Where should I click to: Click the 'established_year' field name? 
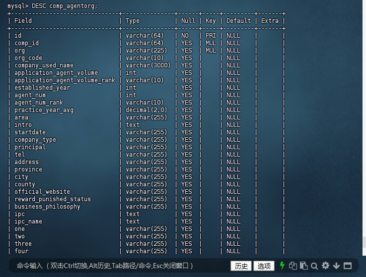click(x=42, y=88)
